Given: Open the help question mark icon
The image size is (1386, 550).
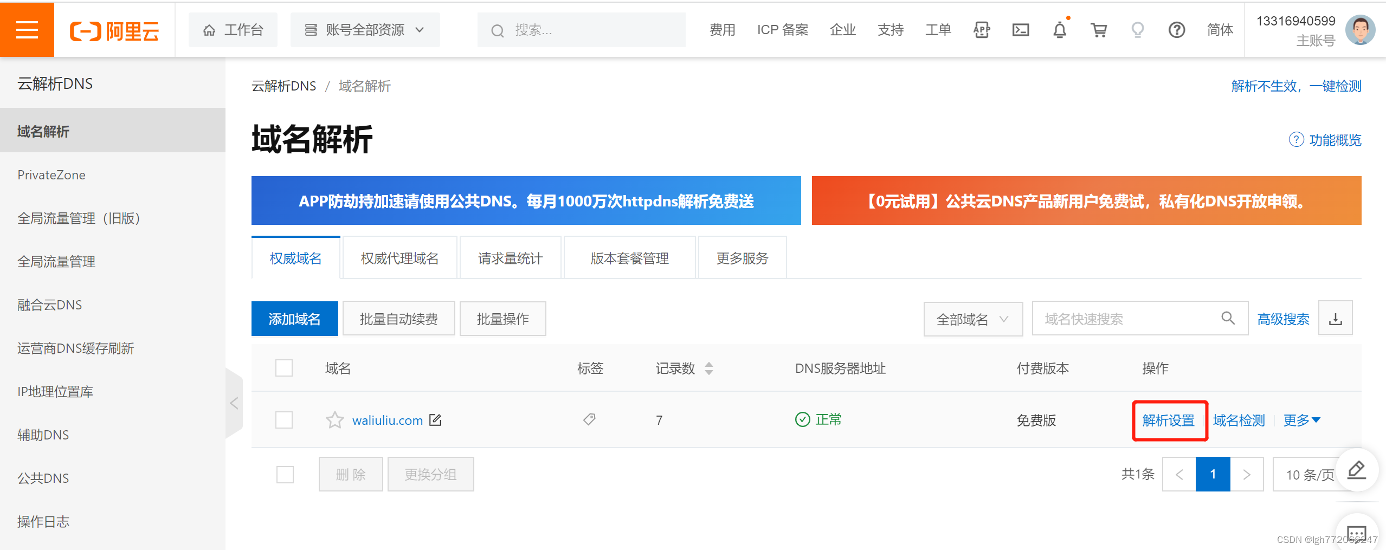Looking at the screenshot, I should tap(1177, 30).
